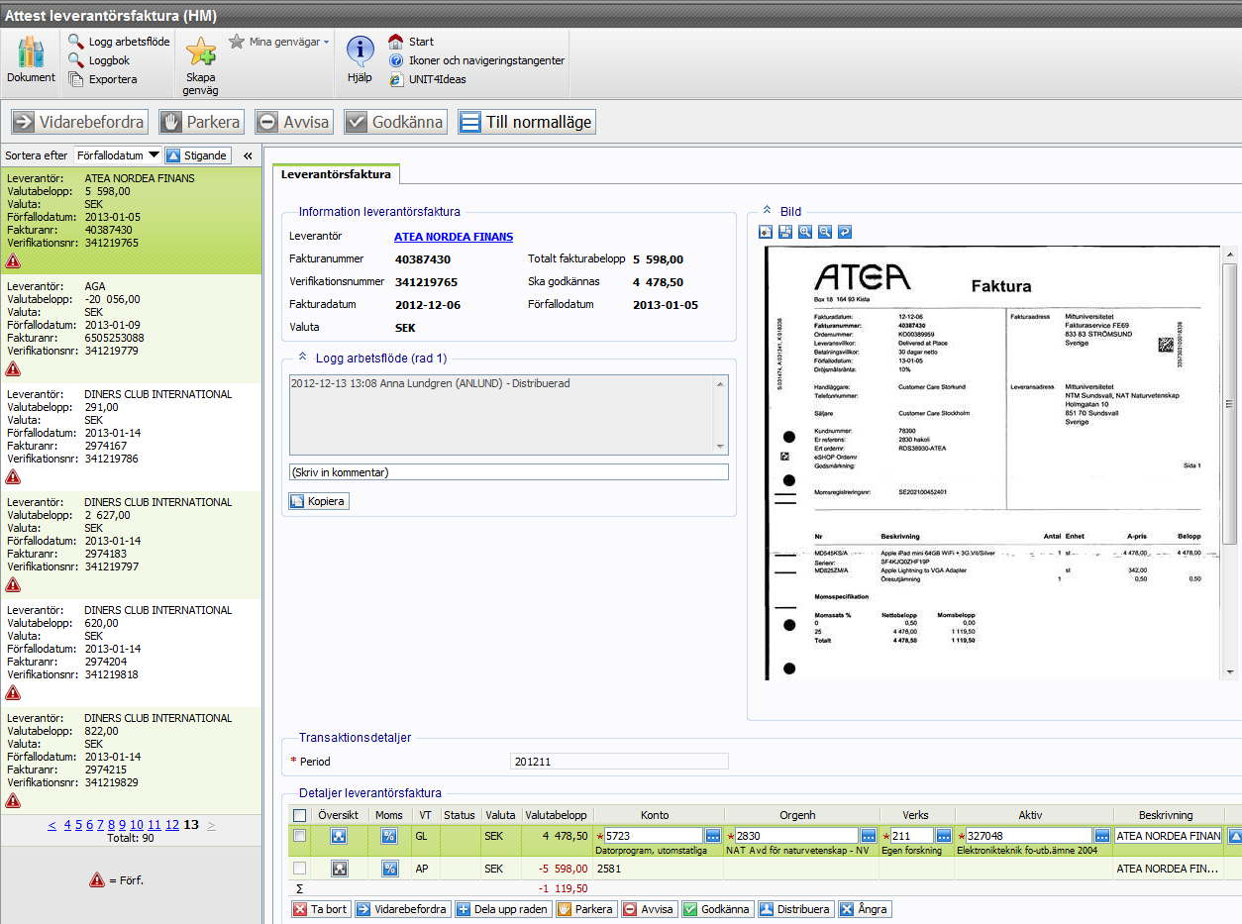This screenshot has width=1242, height=924.
Task: Click the large Avvisa button
Action: (x=293, y=122)
